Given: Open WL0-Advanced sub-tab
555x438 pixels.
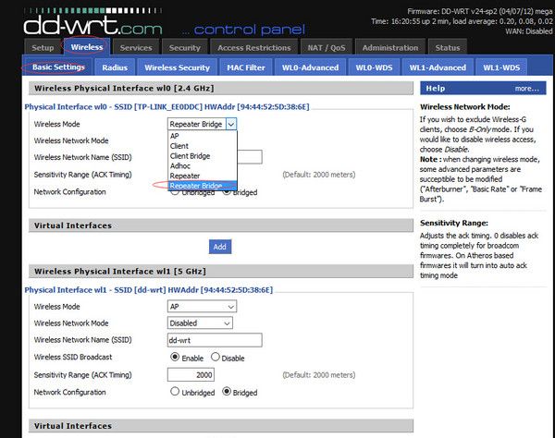Looking at the screenshot, I should (x=310, y=67).
